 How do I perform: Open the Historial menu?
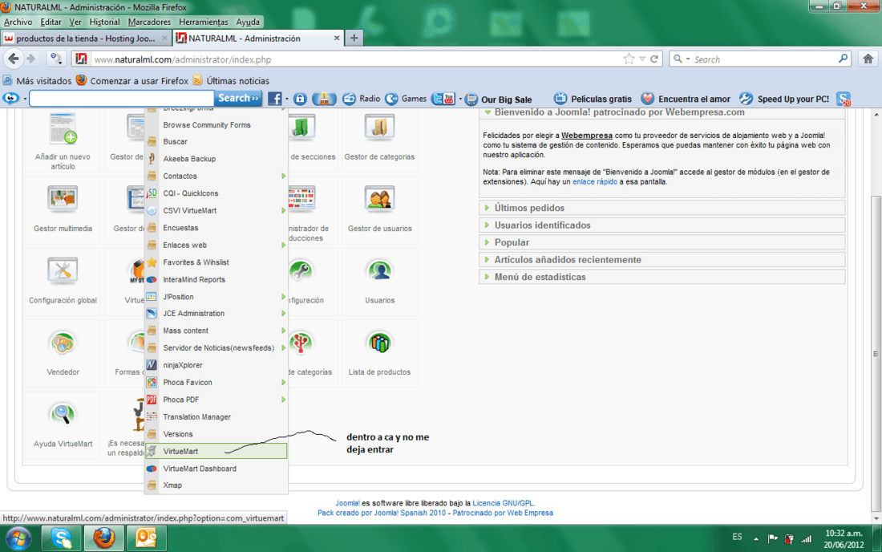(x=104, y=22)
